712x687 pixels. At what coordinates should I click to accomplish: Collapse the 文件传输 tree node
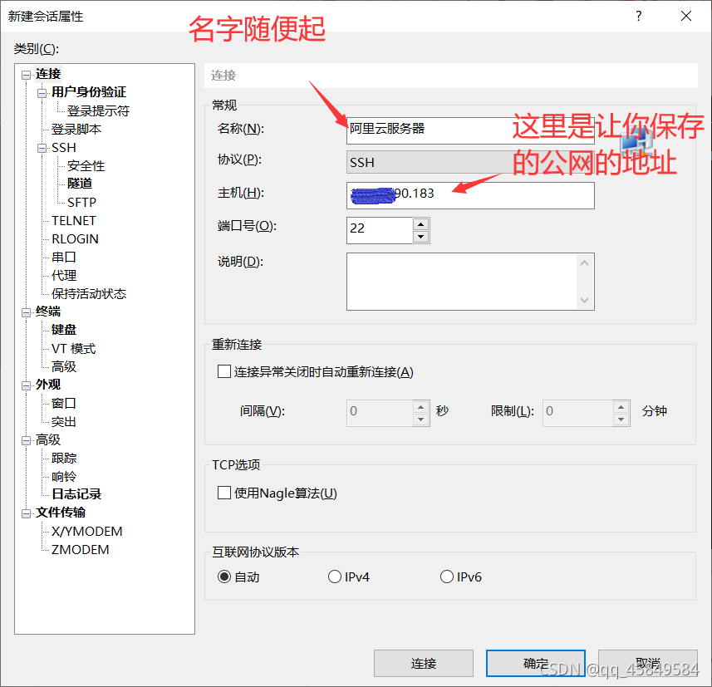coord(27,513)
